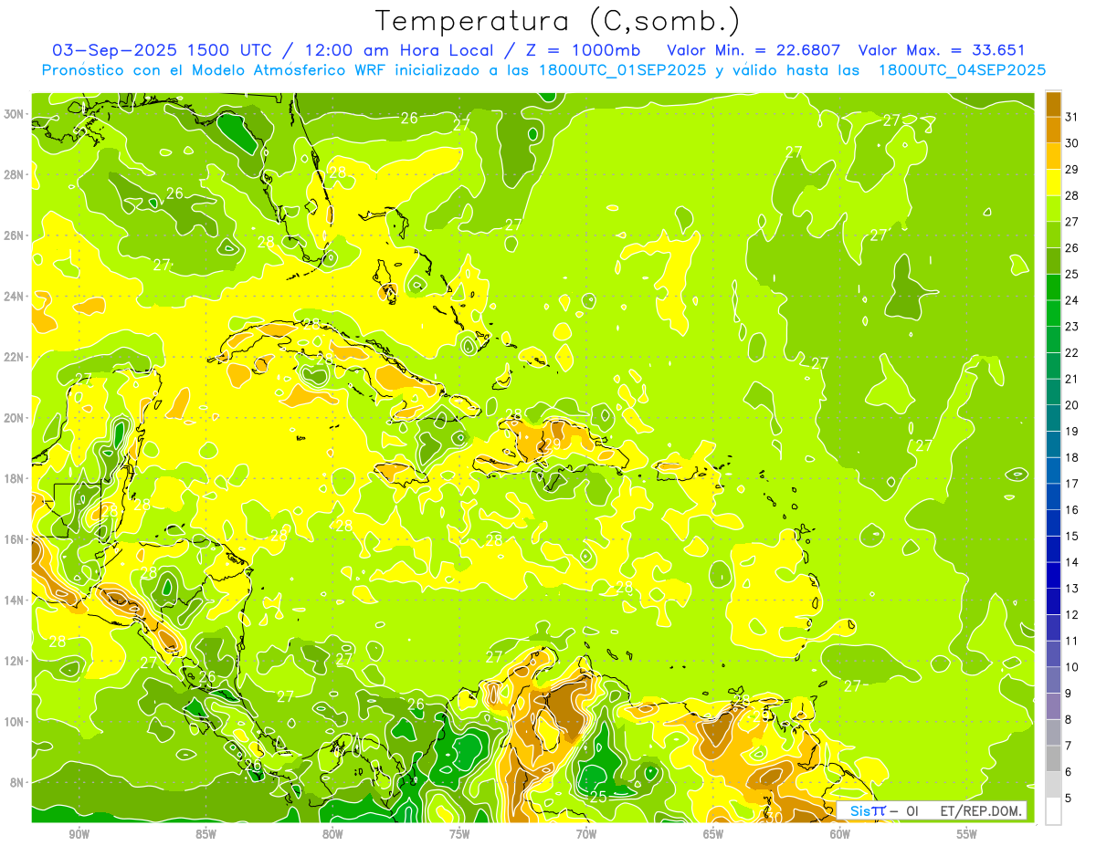Click the amber legend swatch between 29 and 30
1096x846 pixels.
coord(1053,156)
